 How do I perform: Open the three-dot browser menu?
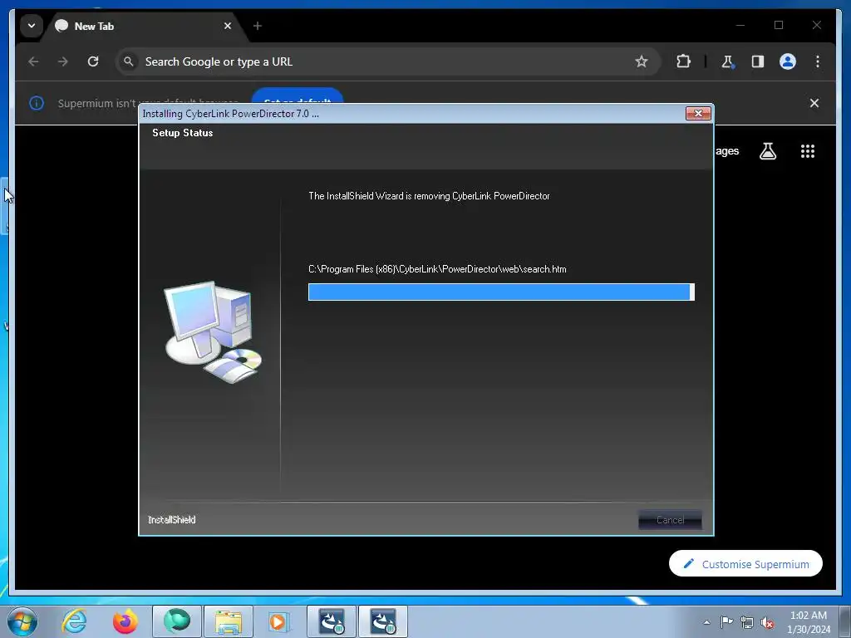(818, 61)
